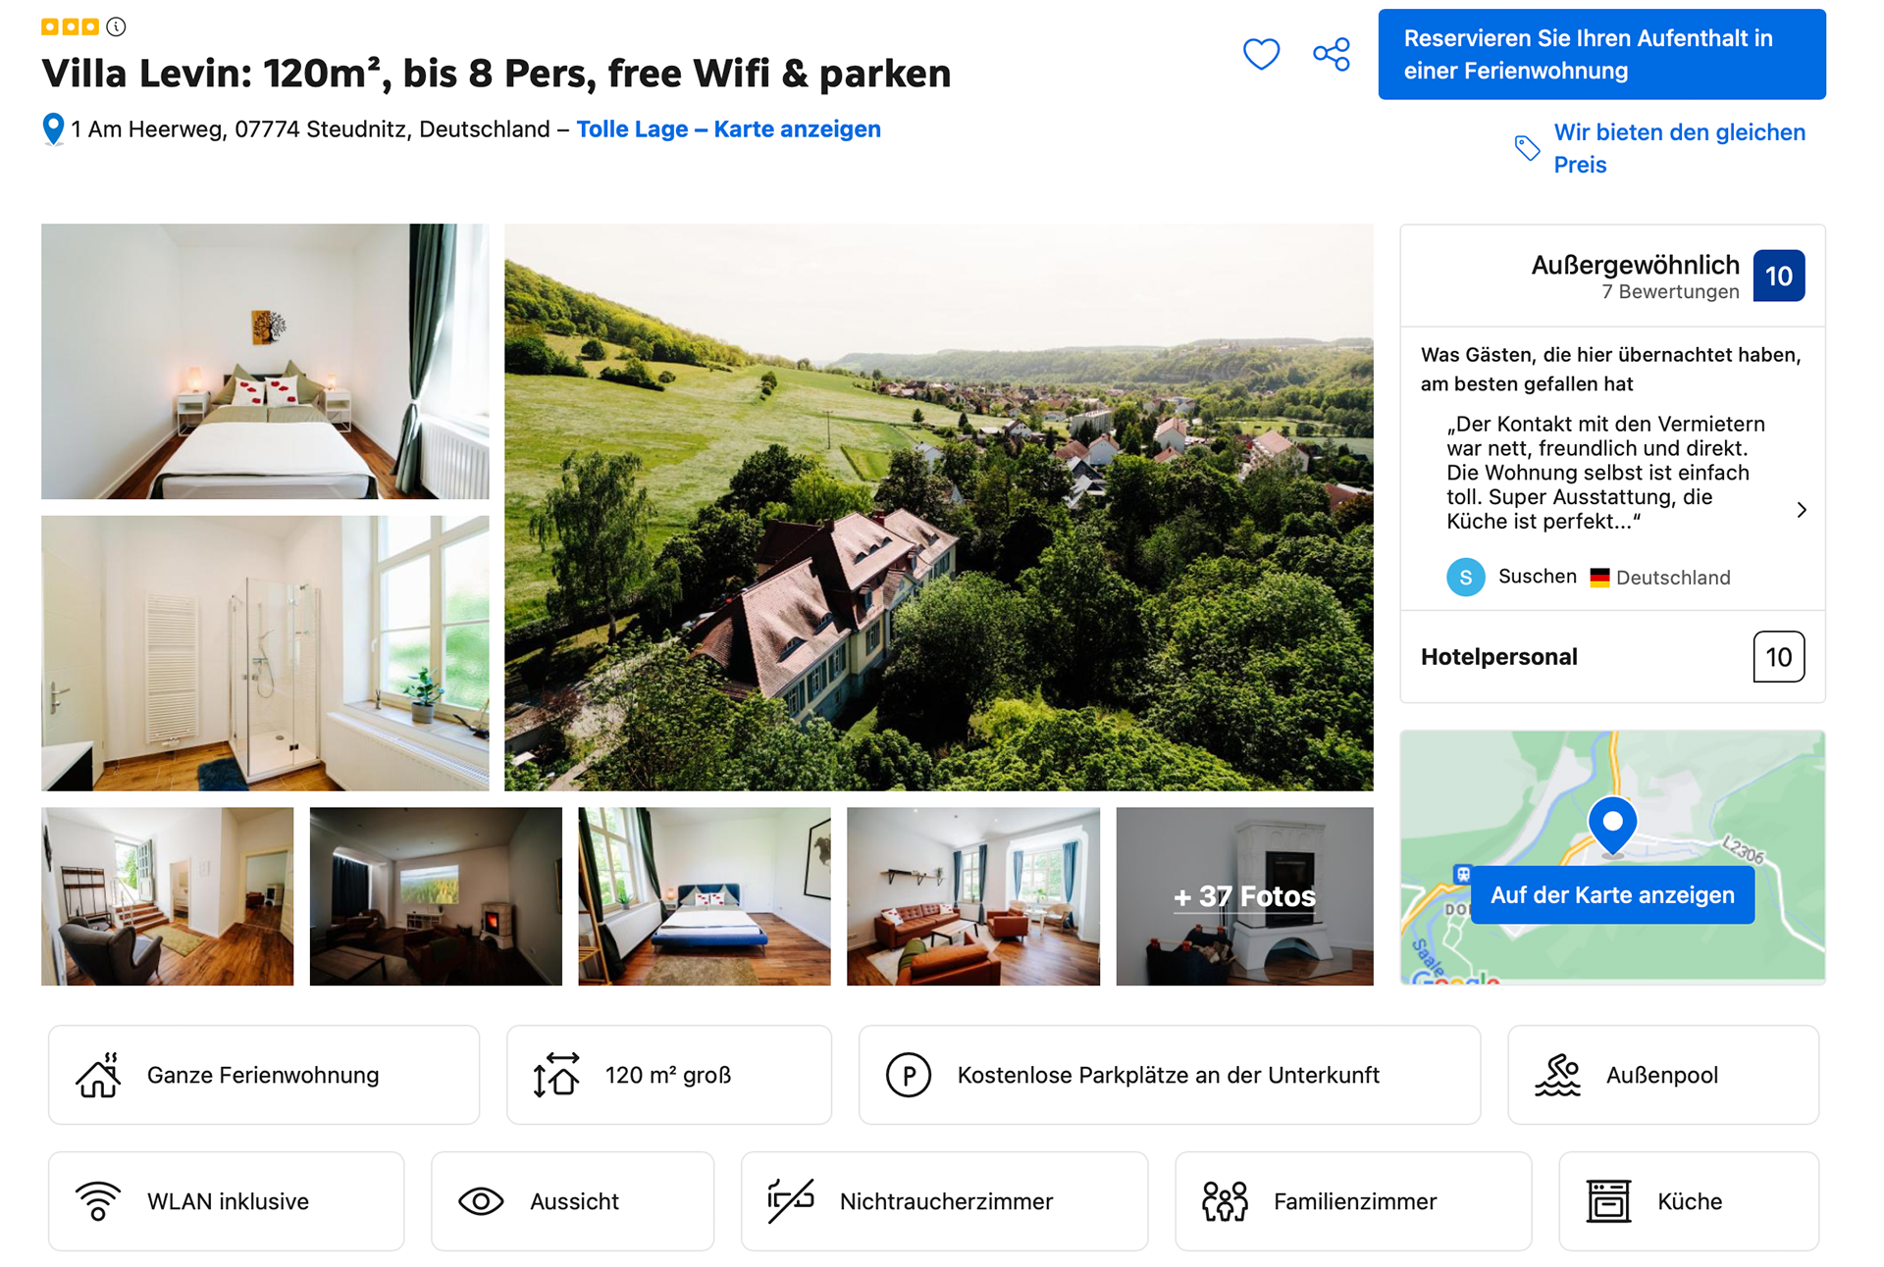The width and height of the screenshot is (1884, 1267).
Task: Click the WLAN inklusive wifi icon
Action: tap(98, 1201)
